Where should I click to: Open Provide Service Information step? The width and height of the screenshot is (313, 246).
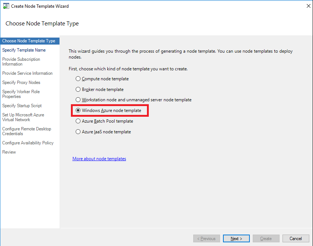[27, 73]
